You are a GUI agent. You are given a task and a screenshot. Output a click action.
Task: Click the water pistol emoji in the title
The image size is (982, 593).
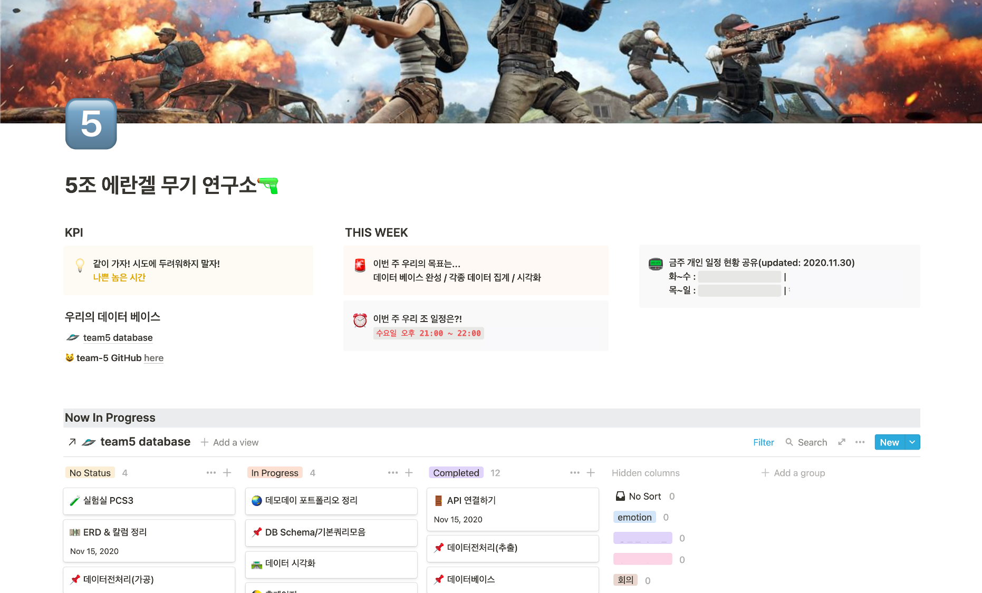point(268,185)
